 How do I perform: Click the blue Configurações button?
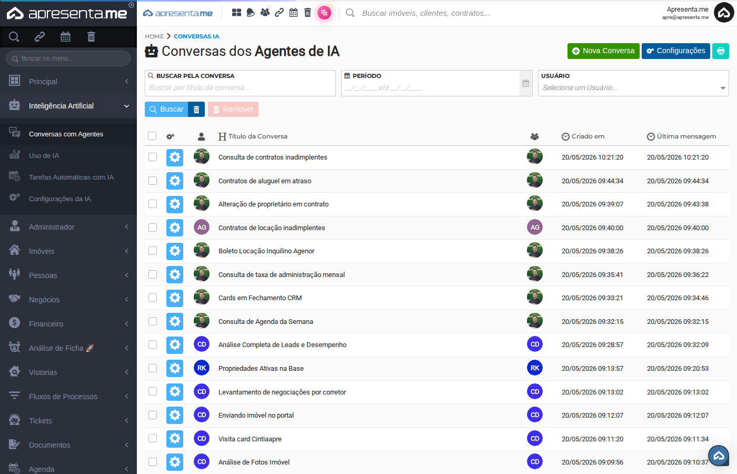(675, 51)
